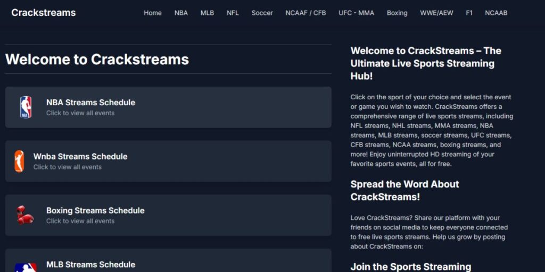Open the Soccer navigation link
The width and height of the screenshot is (545, 272).
(262, 13)
